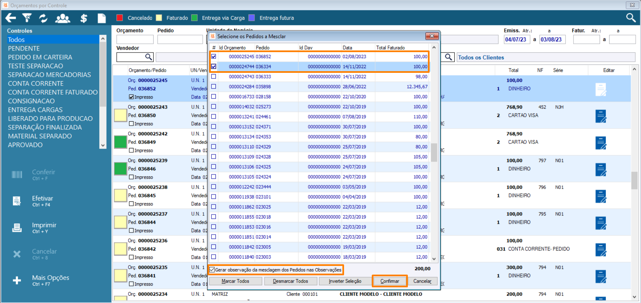Click the dollar sign toolbar icon

coord(84,18)
